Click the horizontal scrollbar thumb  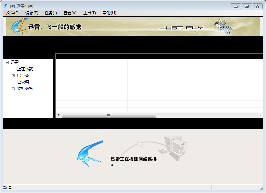click(109, 115)
